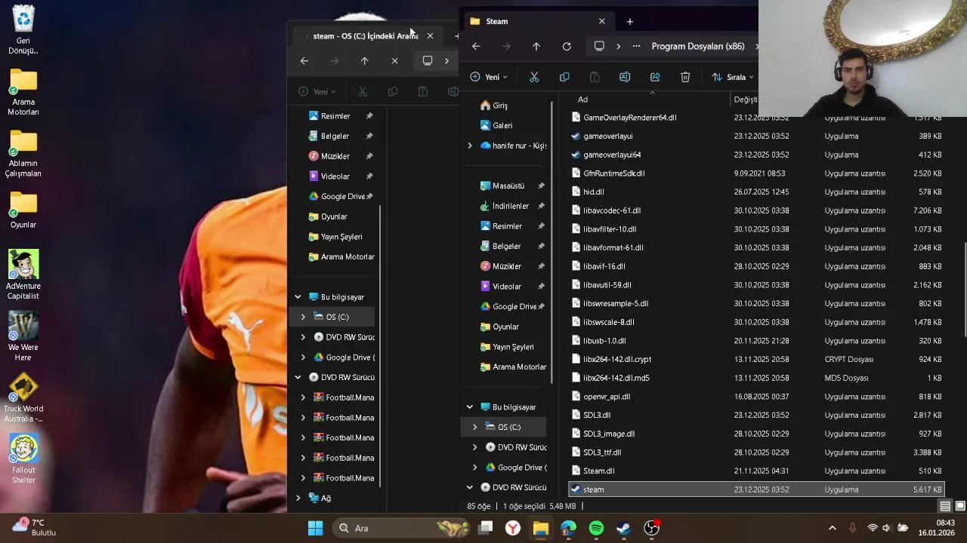
Task: Open File Explorer taskbar icon
Action: coord(540,528)
